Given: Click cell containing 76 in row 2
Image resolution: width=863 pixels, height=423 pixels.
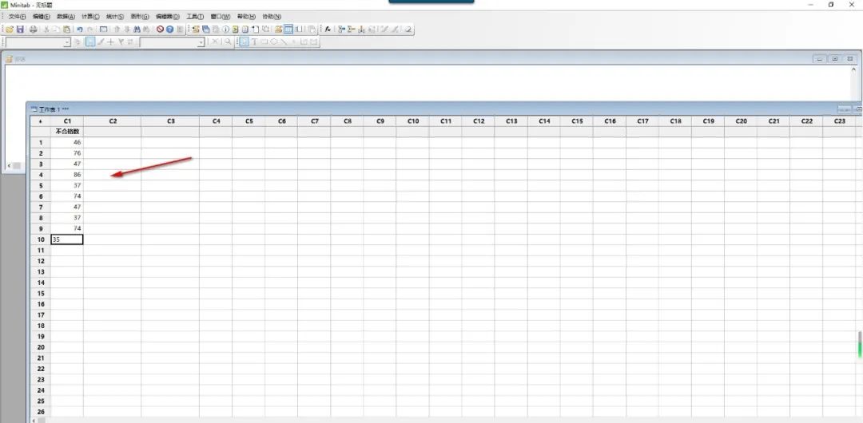Looking at the screenshot, I should coord(67,153).
